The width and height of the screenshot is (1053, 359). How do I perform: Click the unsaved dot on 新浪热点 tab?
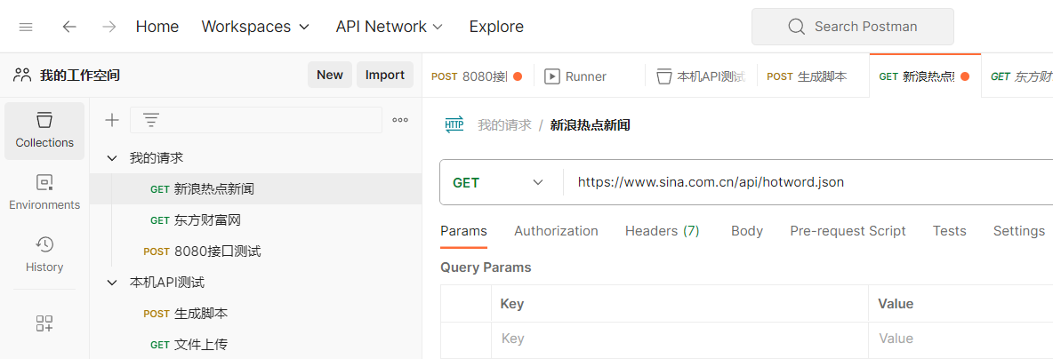click(965, 76)
